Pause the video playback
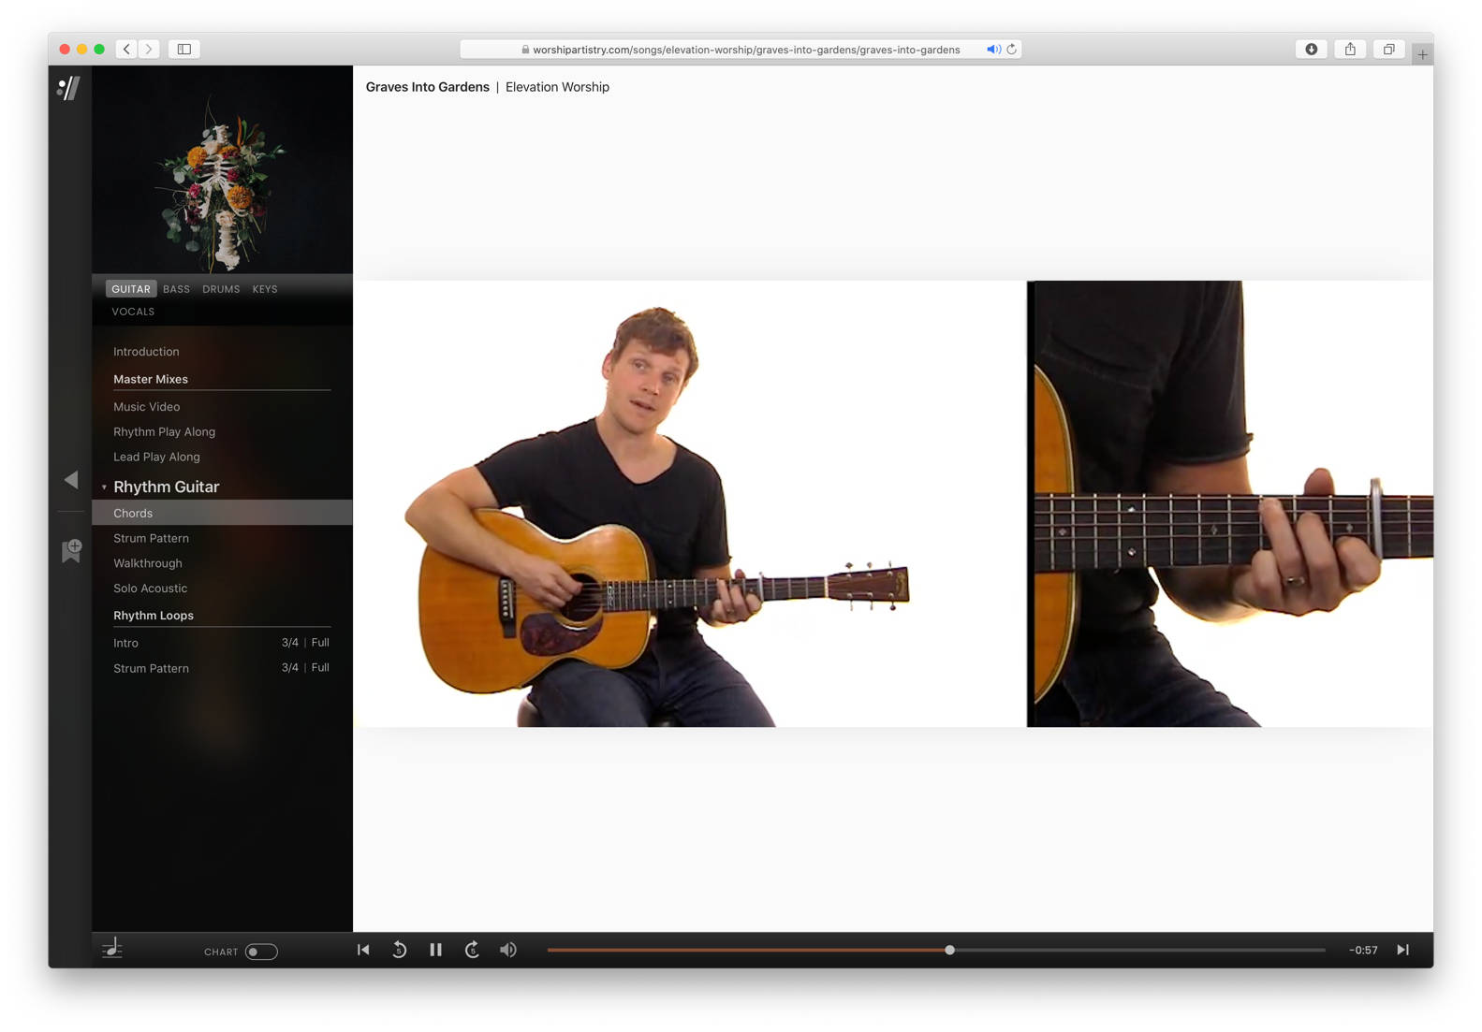This screenshot has height=1032, width=1482. (x=435, y=950)
